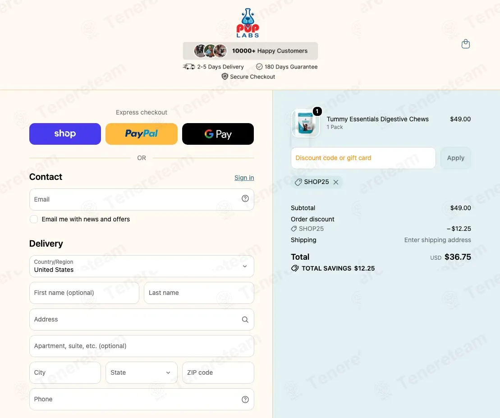Click the Secure Checkout shield icon

coord(225,77)
